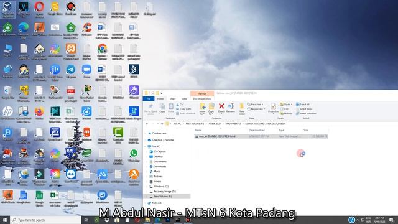Open recent locations dropdown beside navigation arrows
This screenshot has width=398, height=224.
tap(158, 124)
